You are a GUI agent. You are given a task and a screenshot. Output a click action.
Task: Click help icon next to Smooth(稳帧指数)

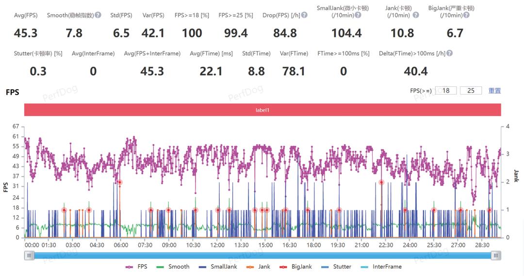tap(98, 15)
